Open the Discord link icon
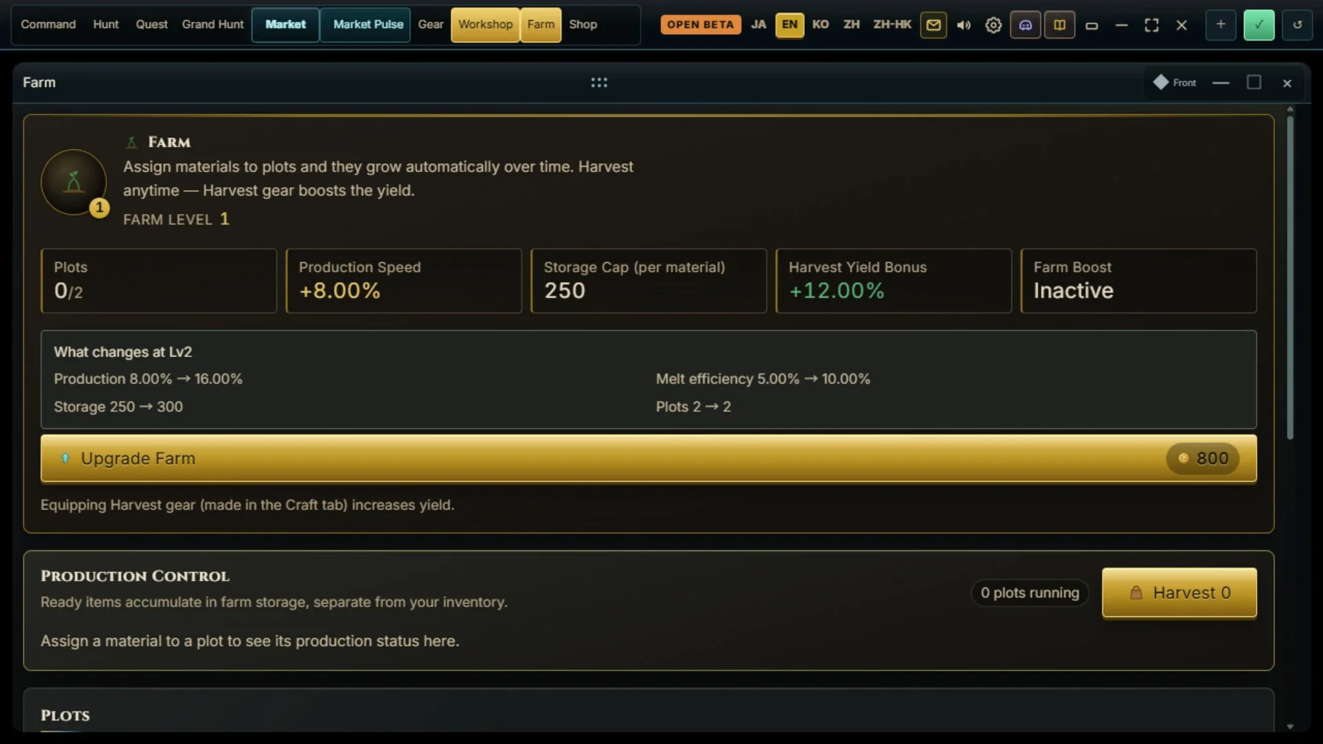This screenshot has width=1323, height=744. (x=1025, y=25)
